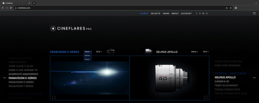
Task: Collapse the left lens list with dash icon
Action: coord(5,78)
